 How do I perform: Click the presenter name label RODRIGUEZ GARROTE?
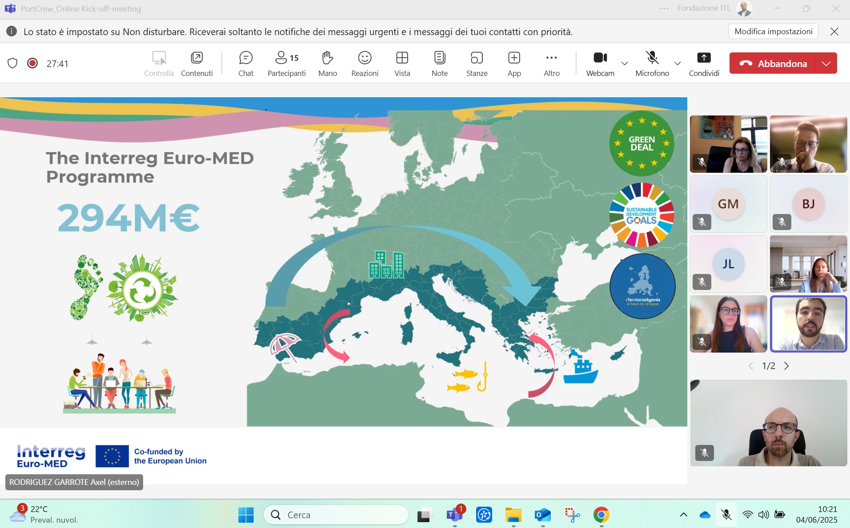(74, 482)
